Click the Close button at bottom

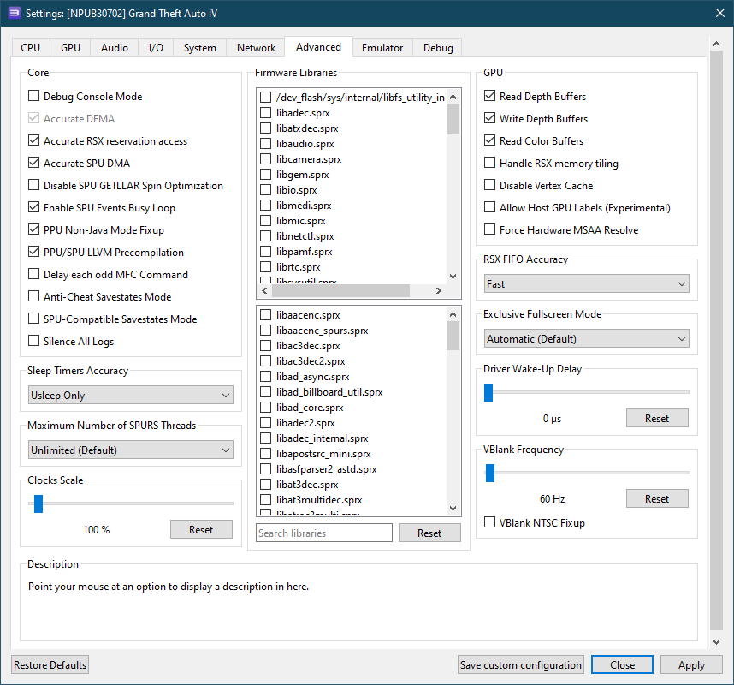click(x=622, y=664)
